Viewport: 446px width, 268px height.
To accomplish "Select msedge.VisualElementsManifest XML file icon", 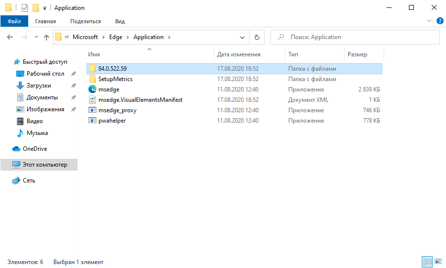I will point(92,99).
